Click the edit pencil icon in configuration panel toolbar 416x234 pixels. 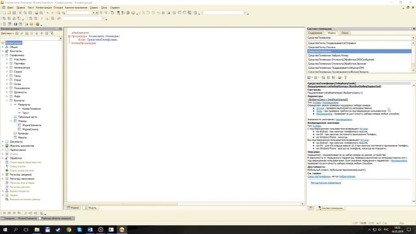click(x=21, y=33)
